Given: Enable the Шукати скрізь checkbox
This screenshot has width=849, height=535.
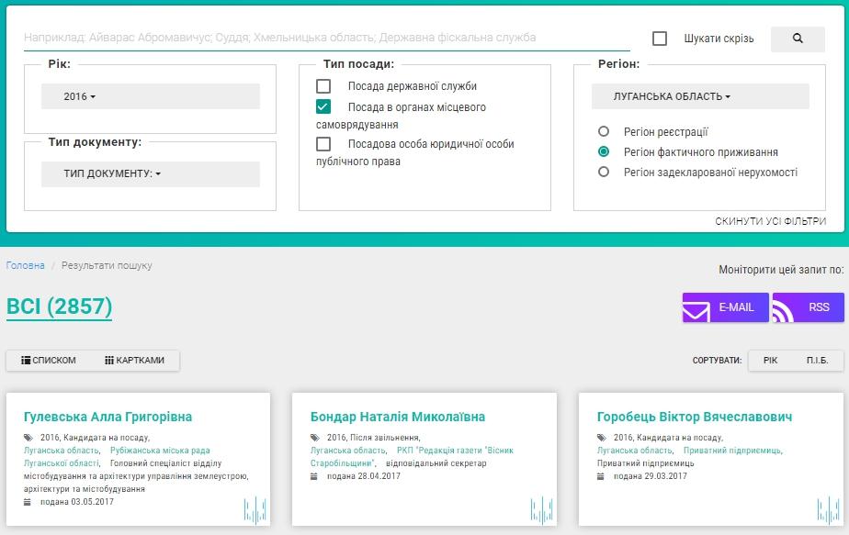Looking at the screenshot, I should point(660,39).
